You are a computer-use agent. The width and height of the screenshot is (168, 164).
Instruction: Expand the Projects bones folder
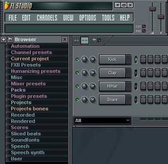point(37,109)
